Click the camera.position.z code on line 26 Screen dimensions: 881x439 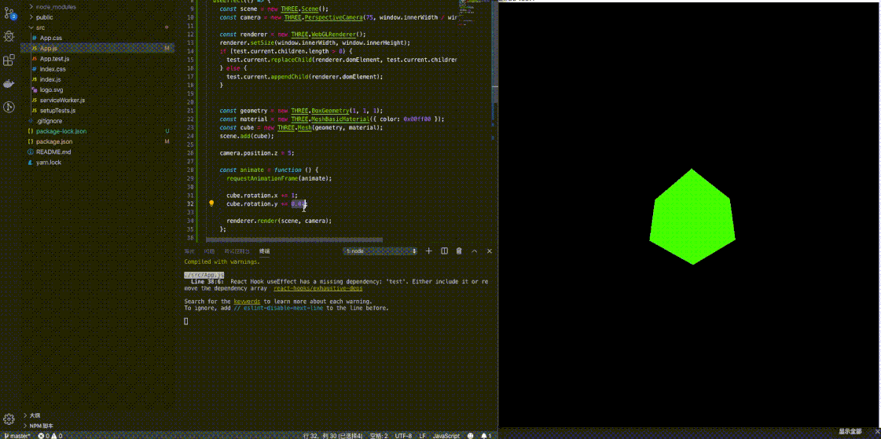256,152
